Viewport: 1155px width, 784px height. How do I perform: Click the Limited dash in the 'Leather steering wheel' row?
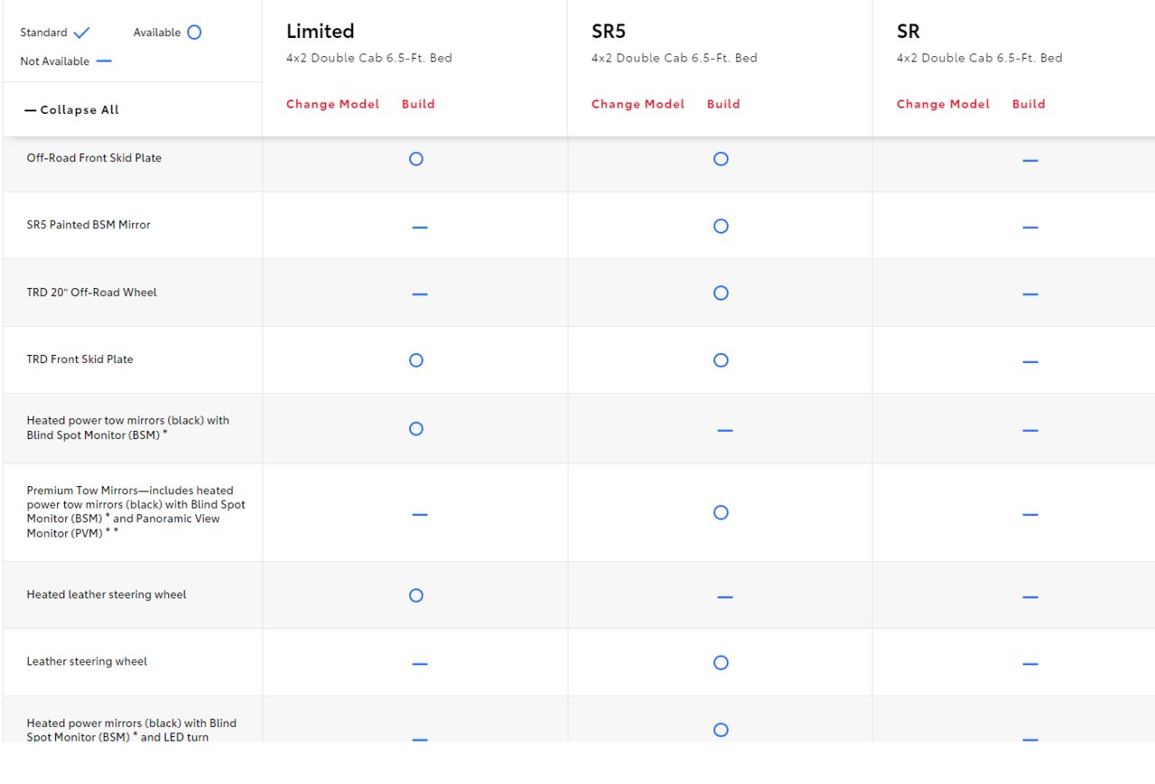[419, 664]
